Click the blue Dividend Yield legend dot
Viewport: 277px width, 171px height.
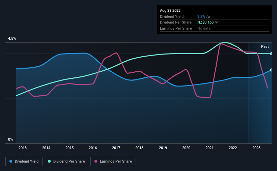click(11, 161)
